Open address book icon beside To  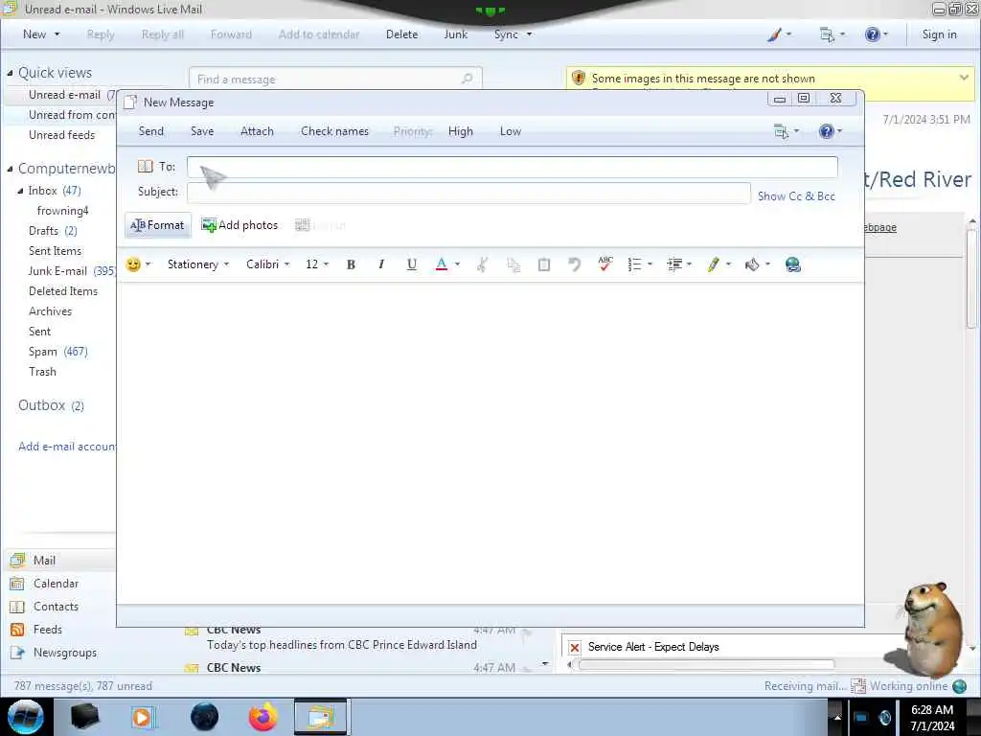pyautogui.click(x=146, y=167)
